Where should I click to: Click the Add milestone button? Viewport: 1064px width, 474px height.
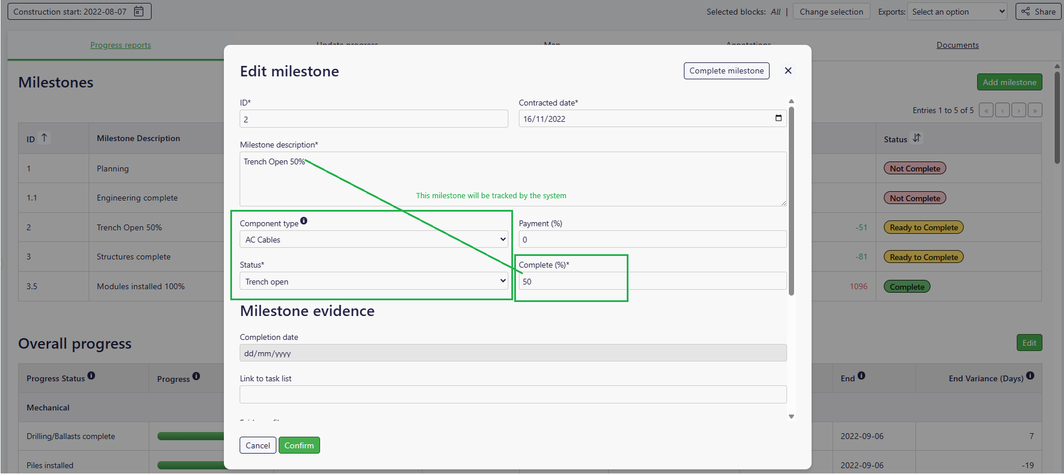click(1009, 82)
